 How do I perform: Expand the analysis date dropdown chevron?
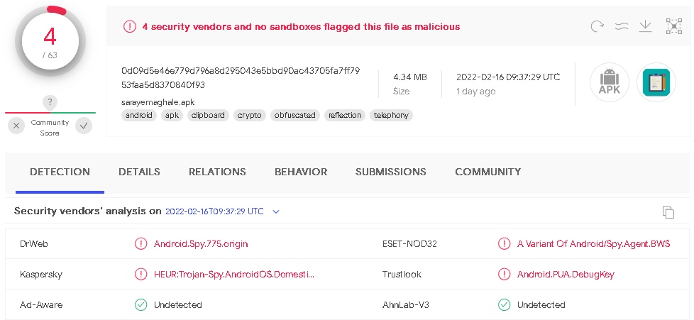(x=276, y=211)
